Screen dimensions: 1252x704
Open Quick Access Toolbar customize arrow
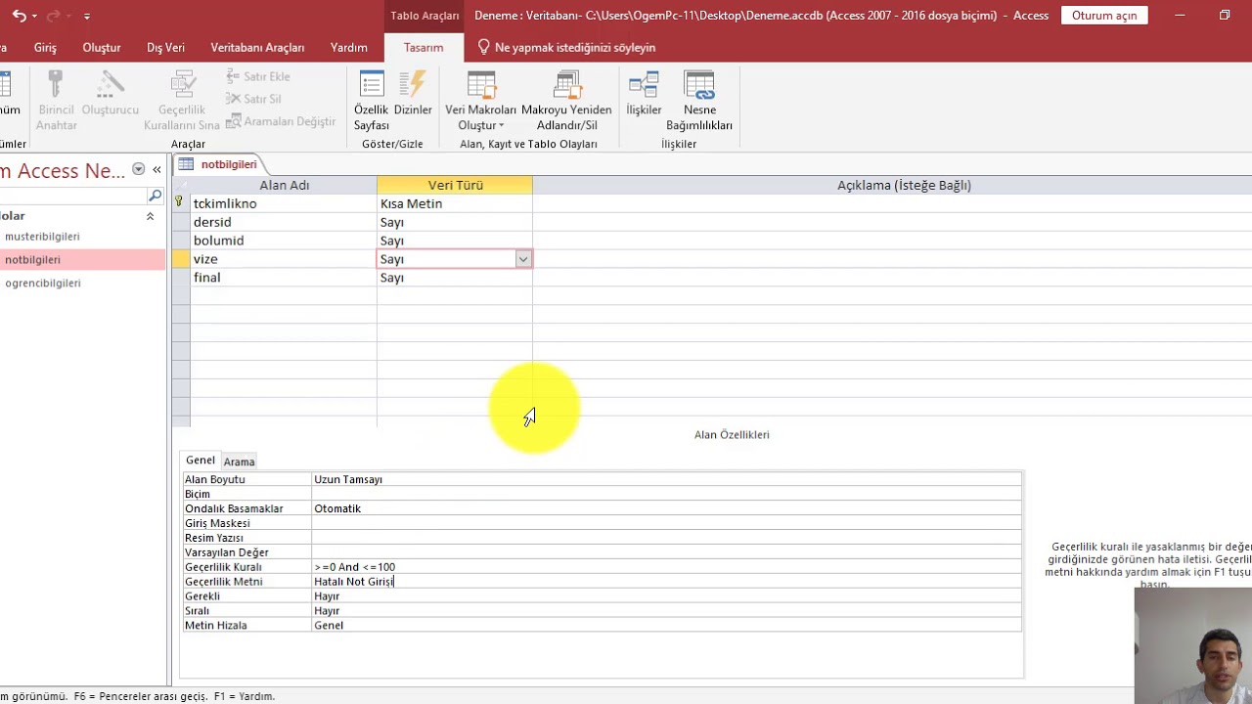(x=87, y=17)
